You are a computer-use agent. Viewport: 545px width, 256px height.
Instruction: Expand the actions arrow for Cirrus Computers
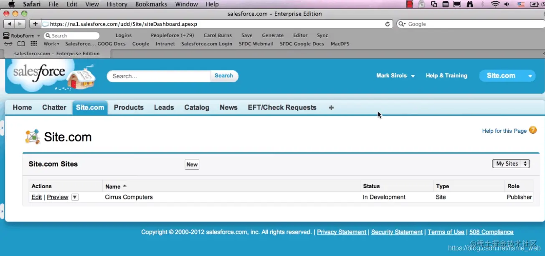point(75,197)
